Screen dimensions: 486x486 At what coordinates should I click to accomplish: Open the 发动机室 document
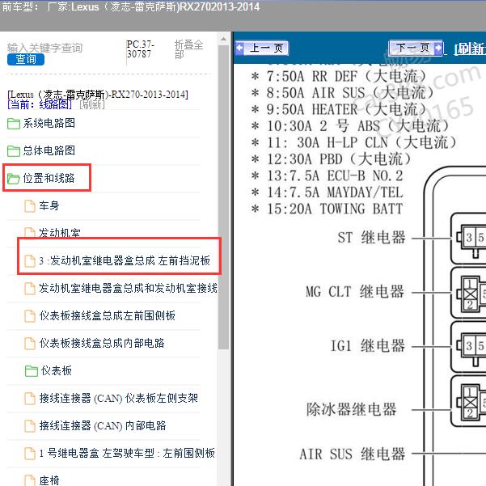click(x=60, y=233)
